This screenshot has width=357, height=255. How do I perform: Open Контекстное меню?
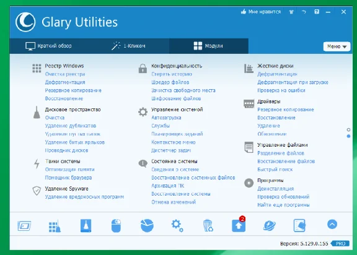pos(174,142)
